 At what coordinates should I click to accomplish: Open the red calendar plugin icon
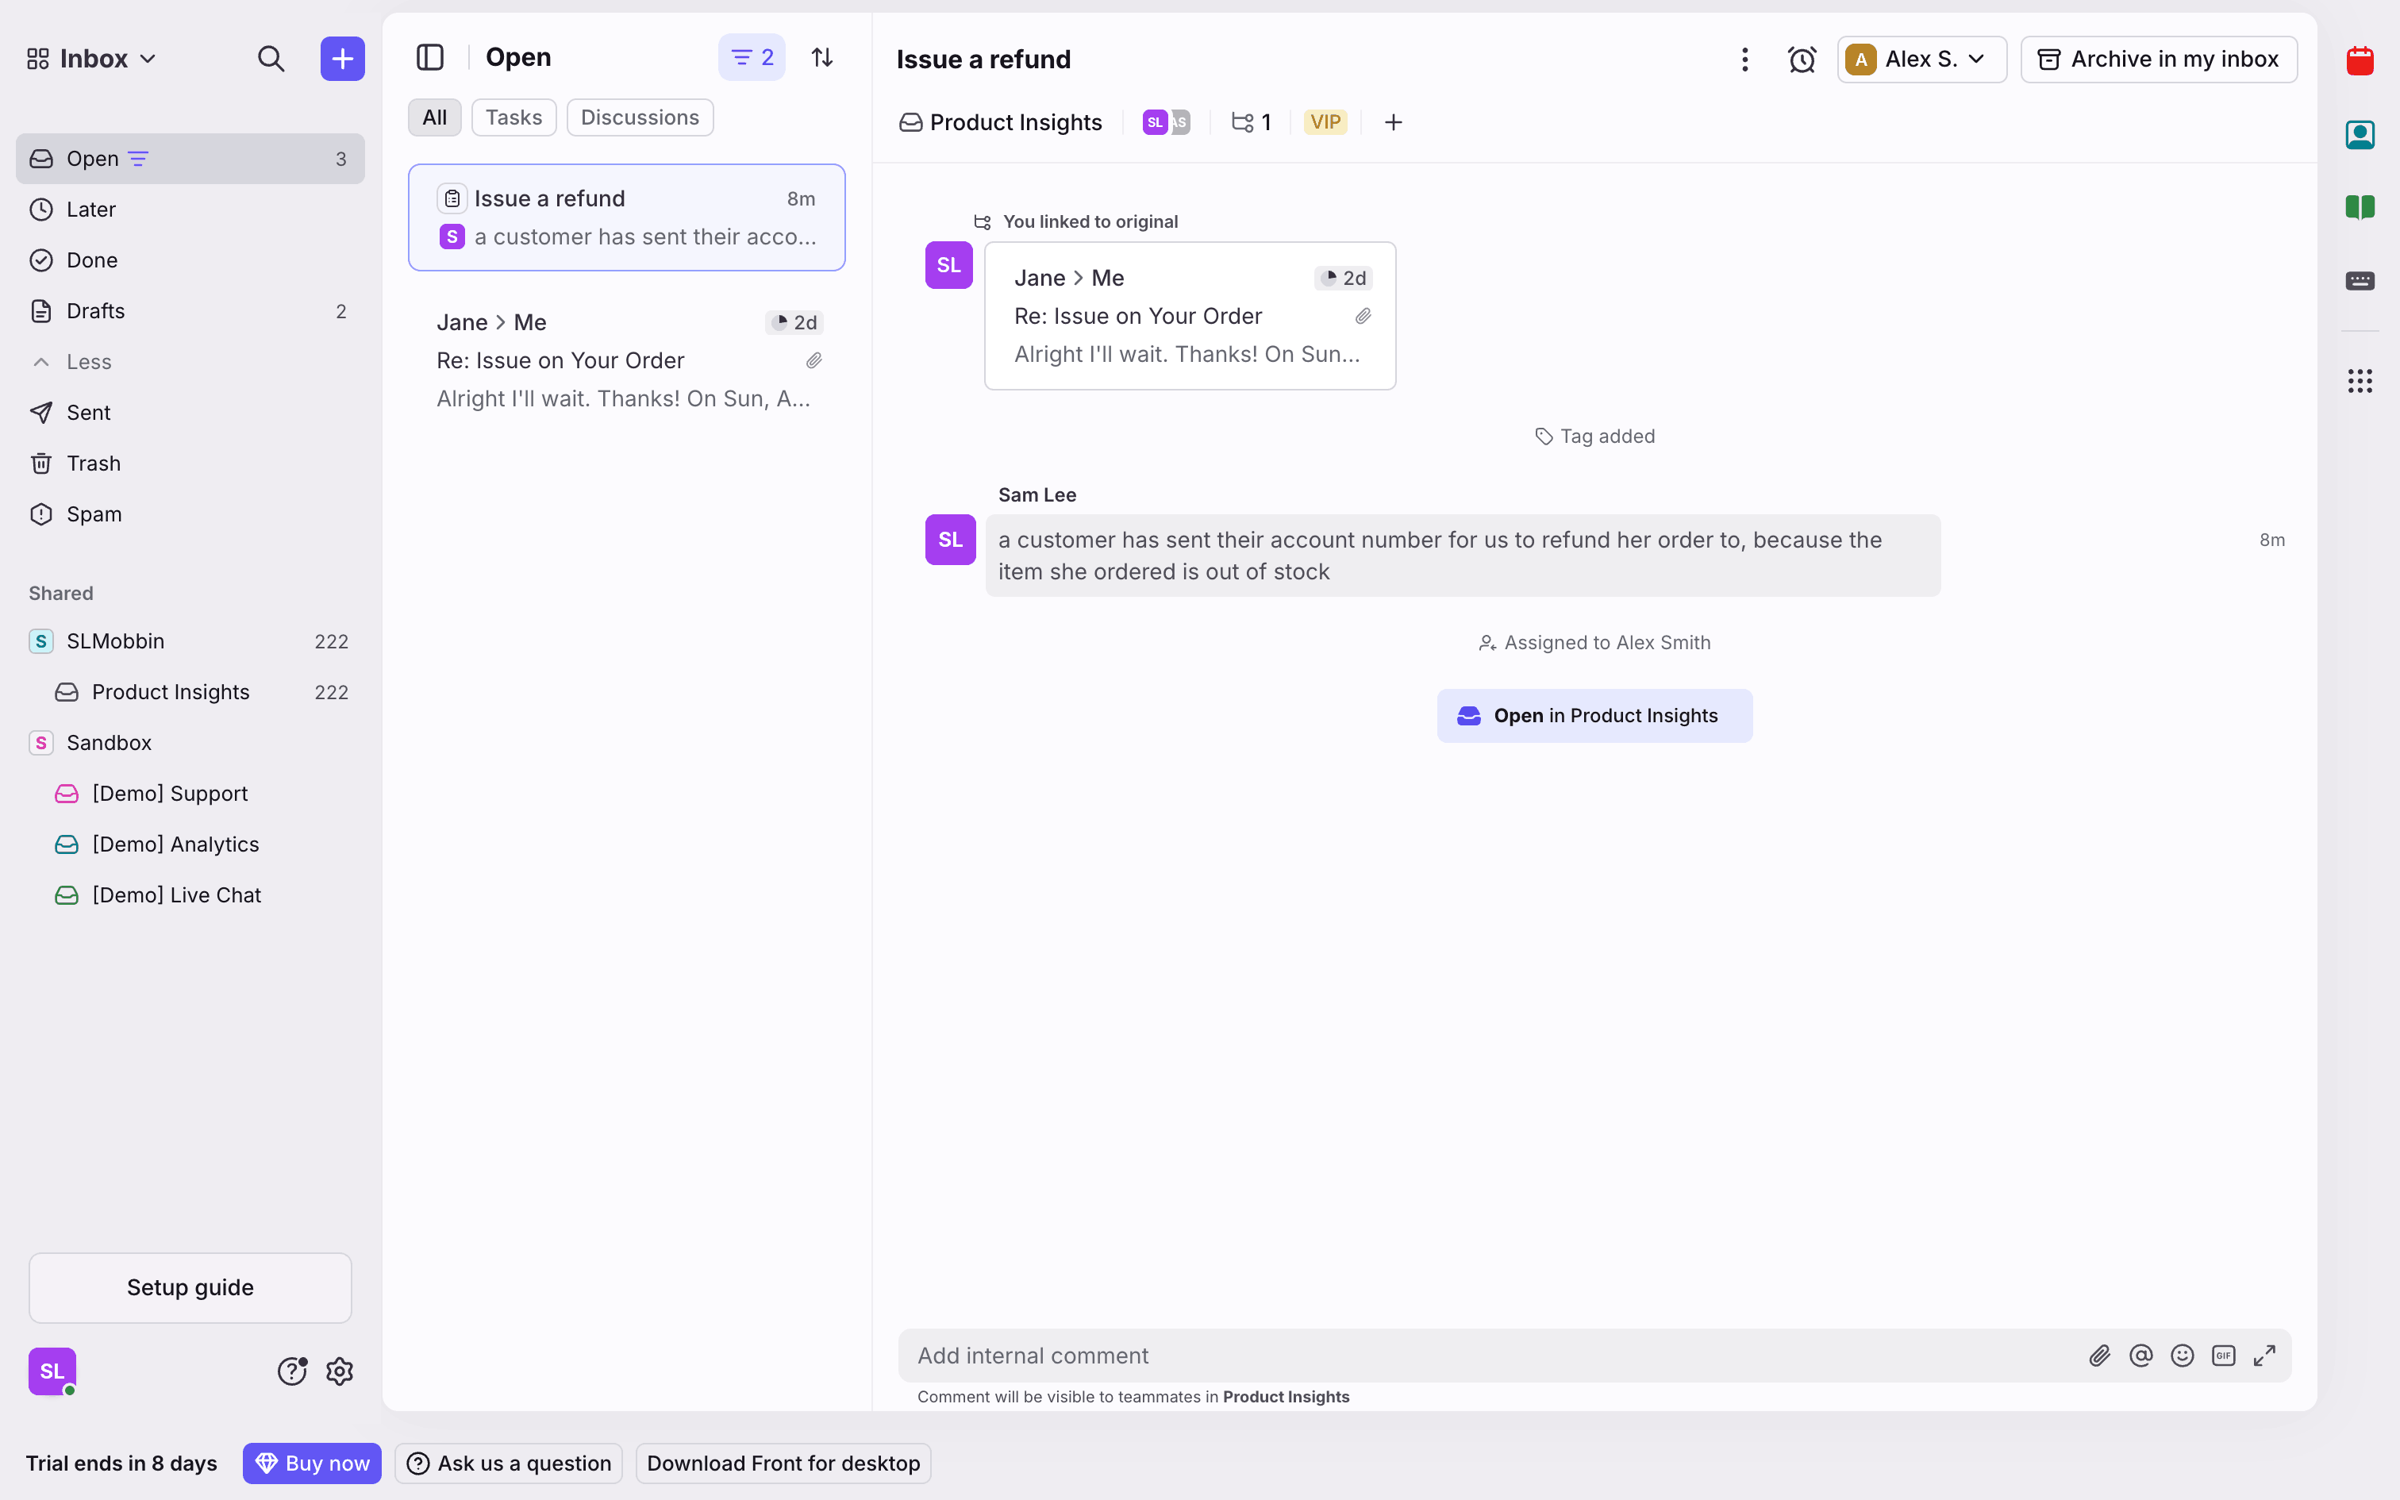click(2360, 62)
